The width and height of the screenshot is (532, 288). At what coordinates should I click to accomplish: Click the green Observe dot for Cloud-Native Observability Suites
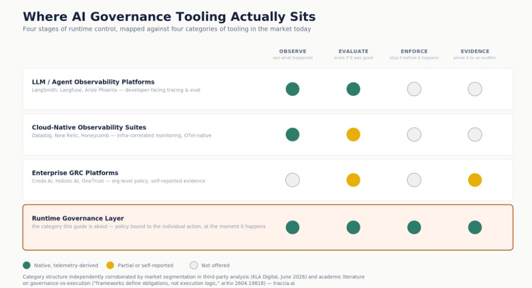click(x=292, y=134)
